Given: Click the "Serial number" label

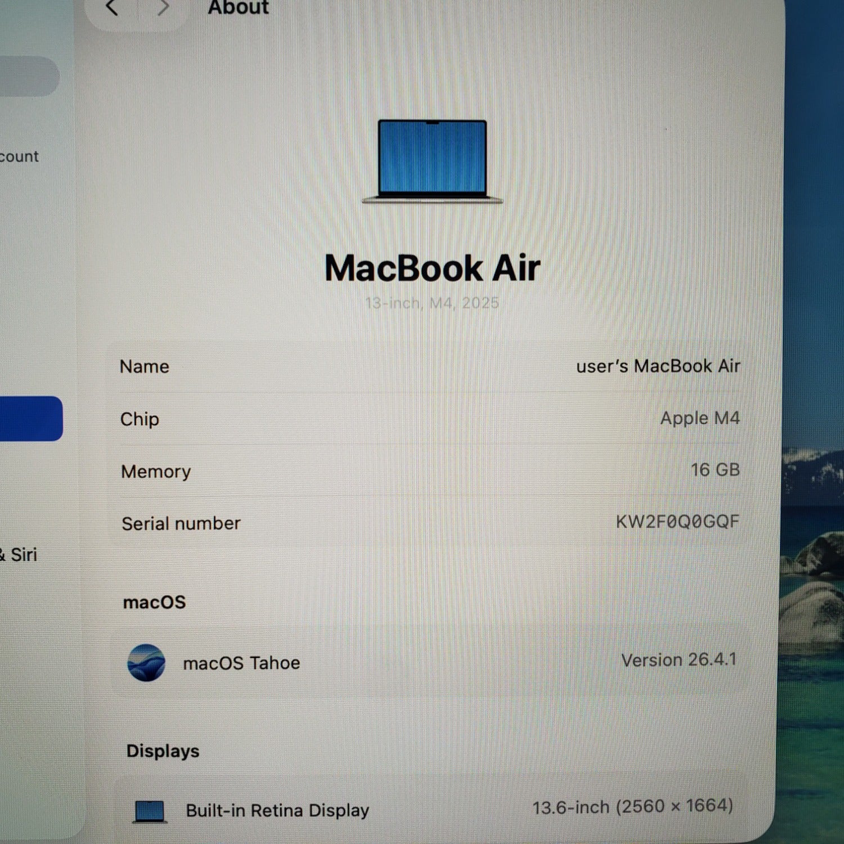Looking at the screenshot, I should click(181, 524).
